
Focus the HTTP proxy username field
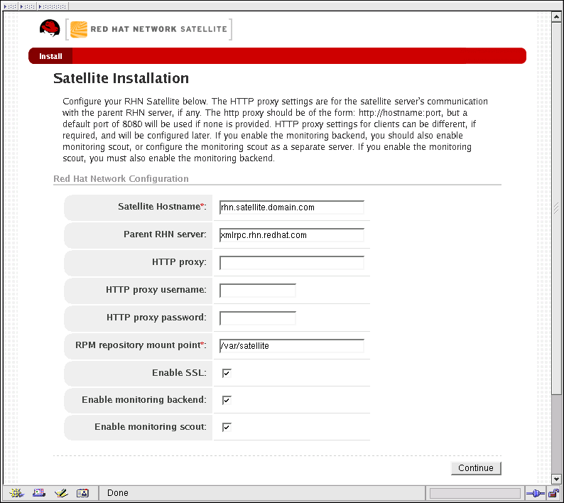click(258, 291)
